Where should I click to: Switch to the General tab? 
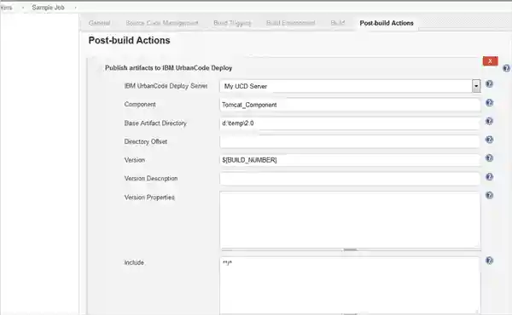99,23
